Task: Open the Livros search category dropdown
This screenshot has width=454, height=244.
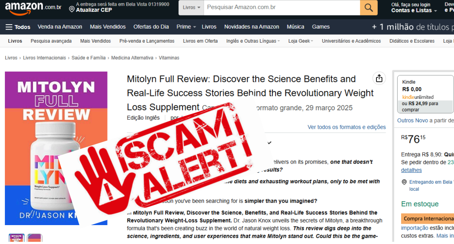Action: pos(191,7)
